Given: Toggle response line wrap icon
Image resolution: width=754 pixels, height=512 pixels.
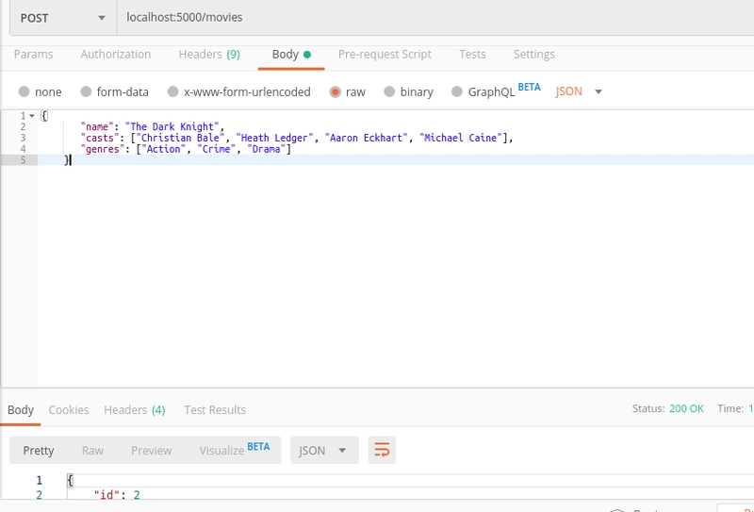Looking at the screenshot, I should point(382,450).
